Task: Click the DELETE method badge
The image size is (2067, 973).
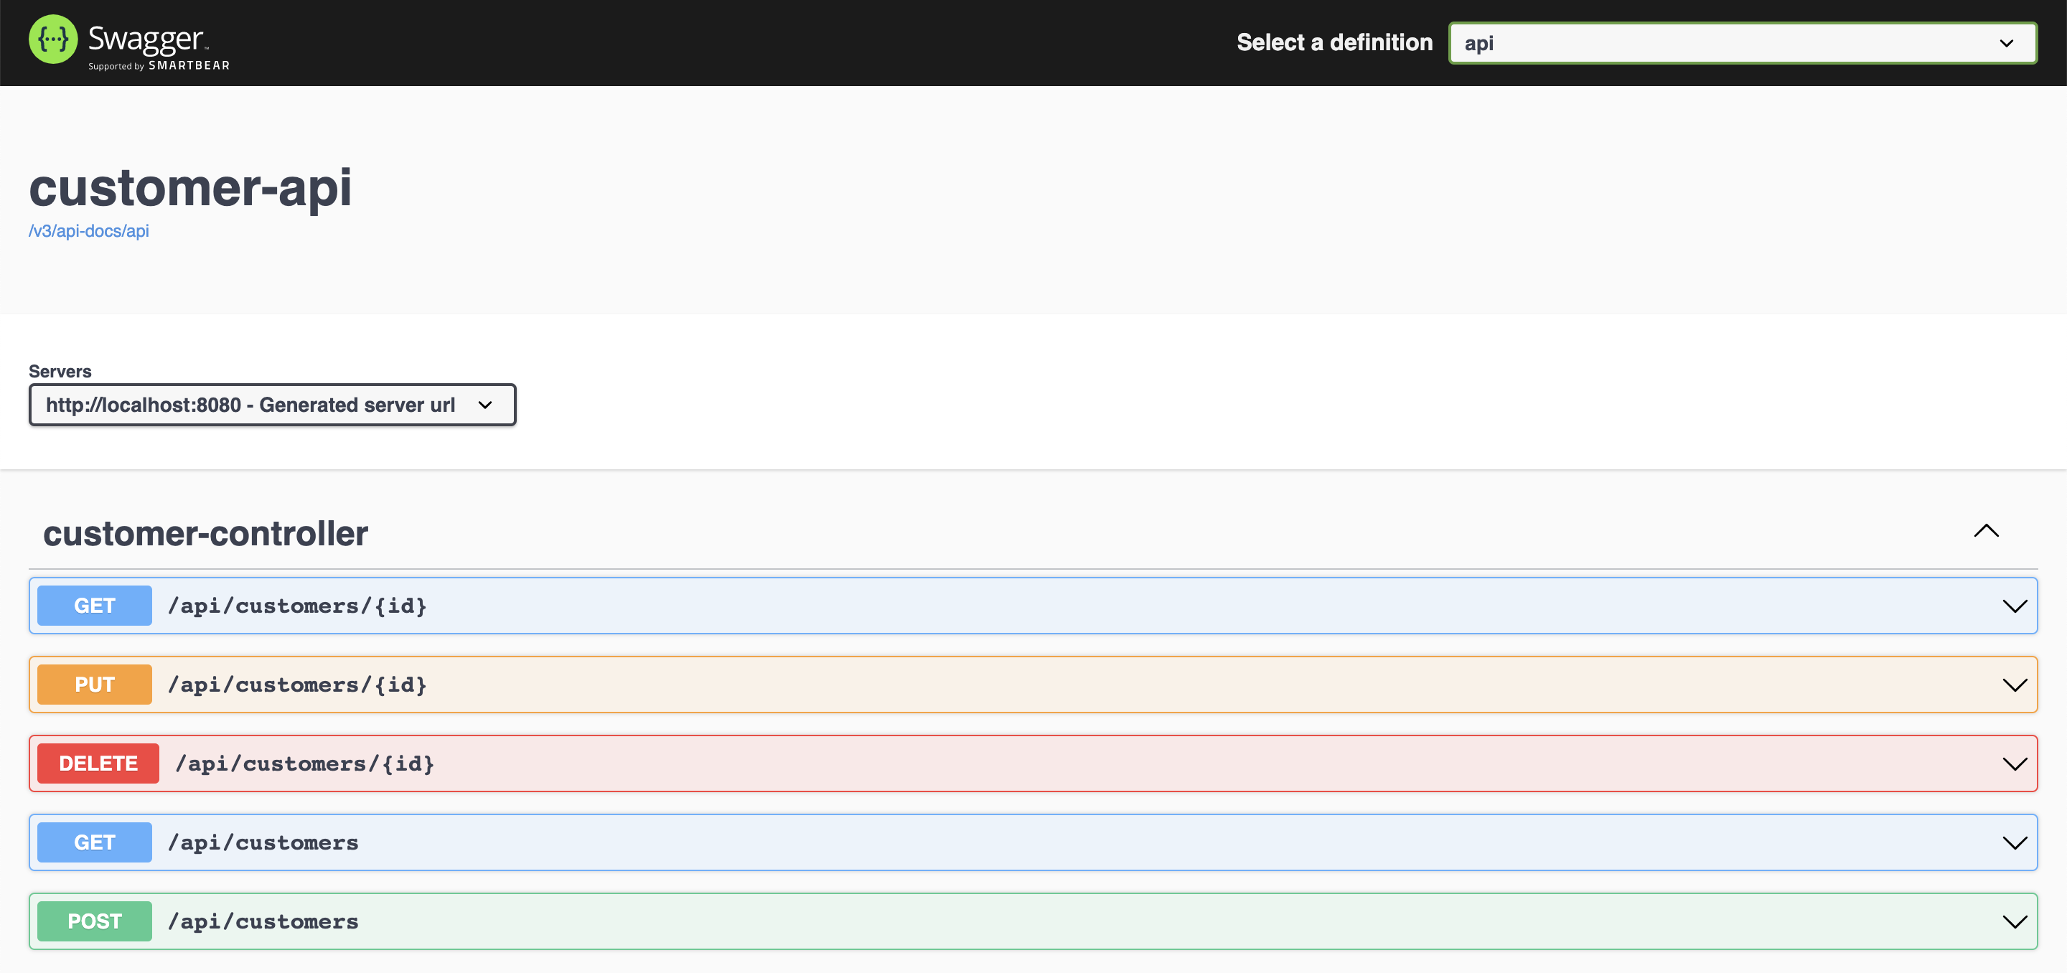Action: (x=98, y=763)
